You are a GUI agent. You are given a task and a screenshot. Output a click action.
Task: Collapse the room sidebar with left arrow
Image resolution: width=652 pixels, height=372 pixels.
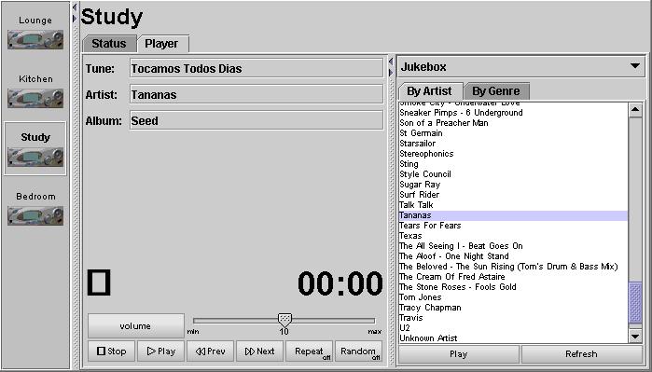[x=75, y=7]
